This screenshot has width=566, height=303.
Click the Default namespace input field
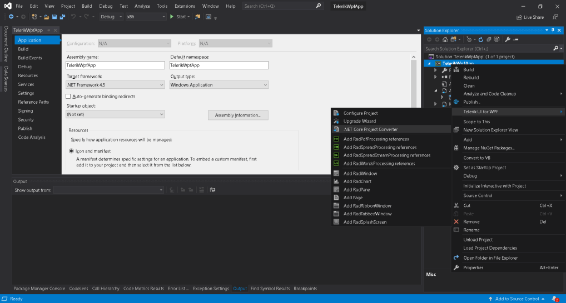[x=219, y=65]
